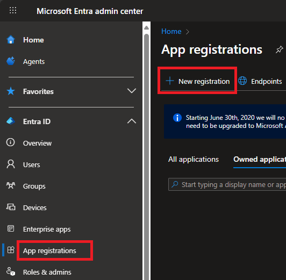Click the blue info icon in banner
The height and width of the screenshot is (280, 286).
pos(177,118)
